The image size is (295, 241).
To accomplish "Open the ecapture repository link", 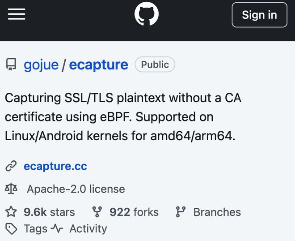I will (x=98, y=65).
